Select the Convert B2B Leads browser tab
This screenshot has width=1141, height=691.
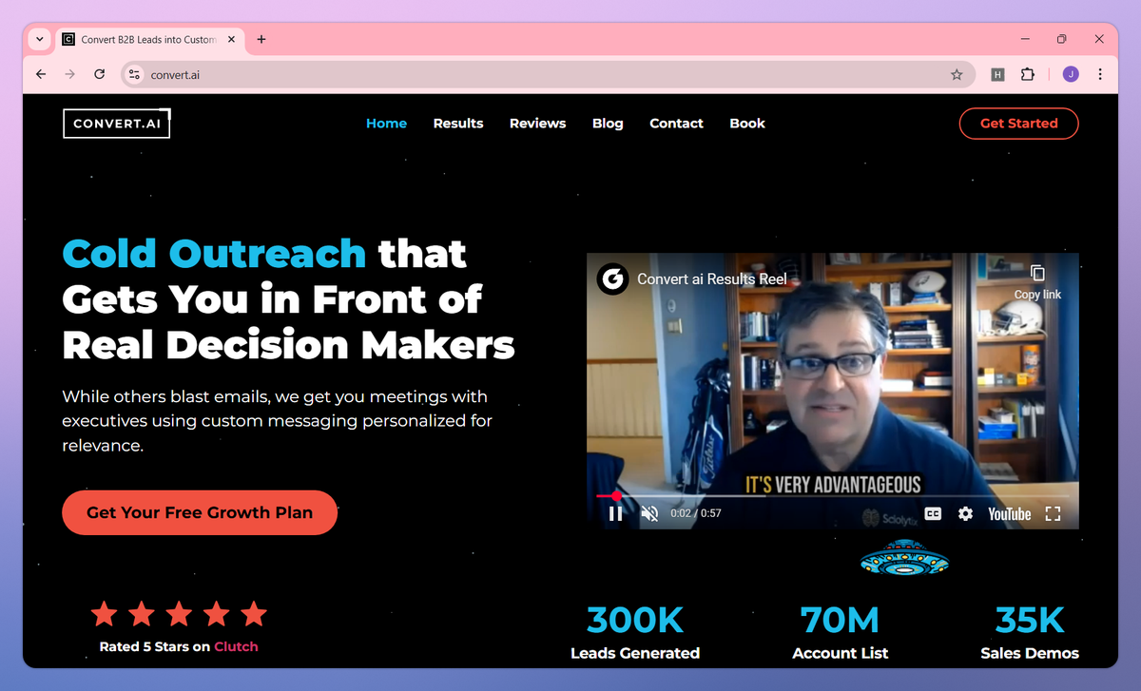[147, 39]
